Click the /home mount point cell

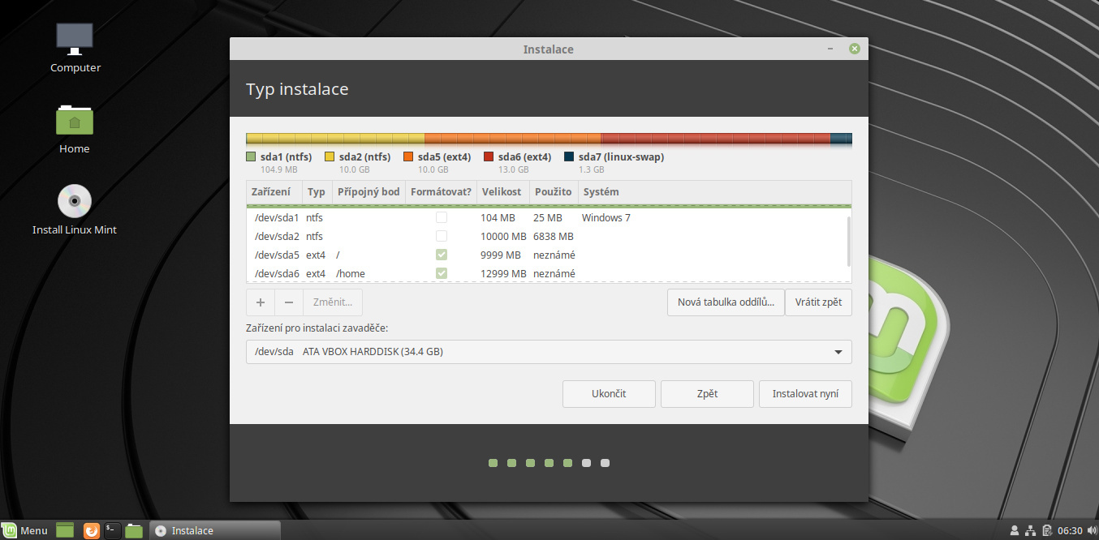point(351,273)
